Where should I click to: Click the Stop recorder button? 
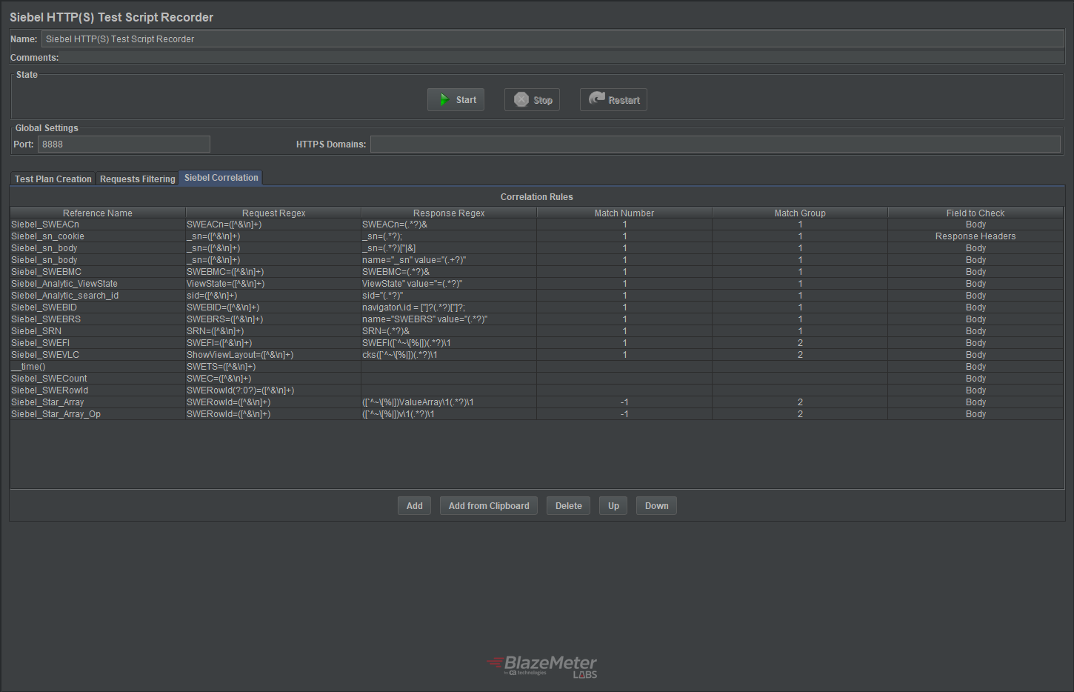532,100
